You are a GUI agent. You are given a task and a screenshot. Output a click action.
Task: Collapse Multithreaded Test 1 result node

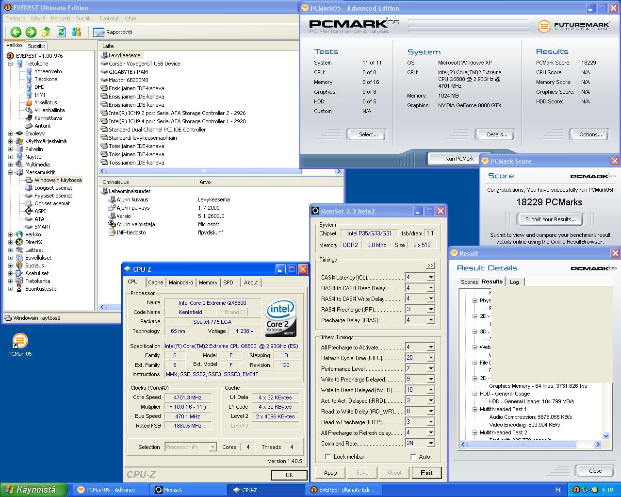tap(475, 409)
